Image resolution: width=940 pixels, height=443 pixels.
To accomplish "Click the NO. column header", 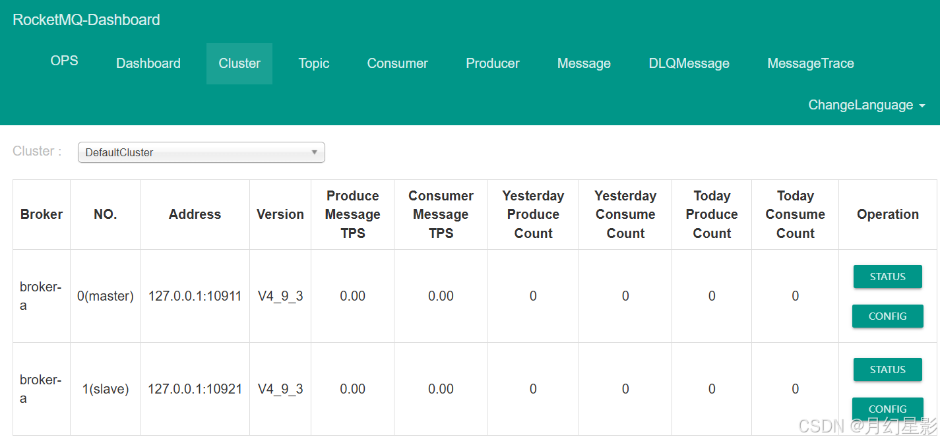I will (106, 214).
